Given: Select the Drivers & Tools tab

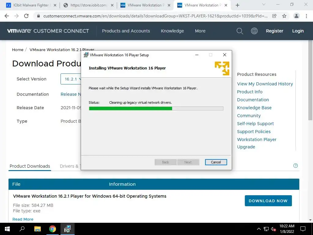Looking at the screenshot, I should (70, 166).
